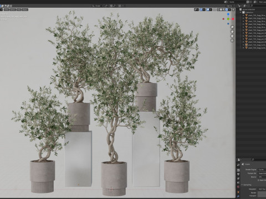266x199 pixels.
Task: Open the blue wrench Modifiers tab
Action: click(x=238, y=196)
